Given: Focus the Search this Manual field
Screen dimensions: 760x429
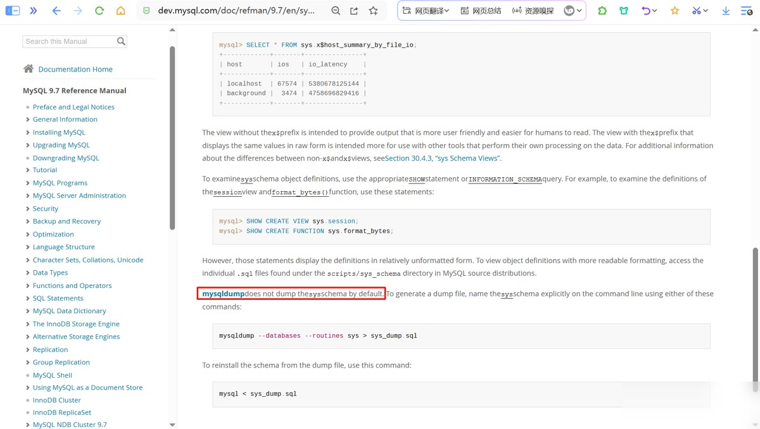Looking at the screenshot, I should pos(70,41).
